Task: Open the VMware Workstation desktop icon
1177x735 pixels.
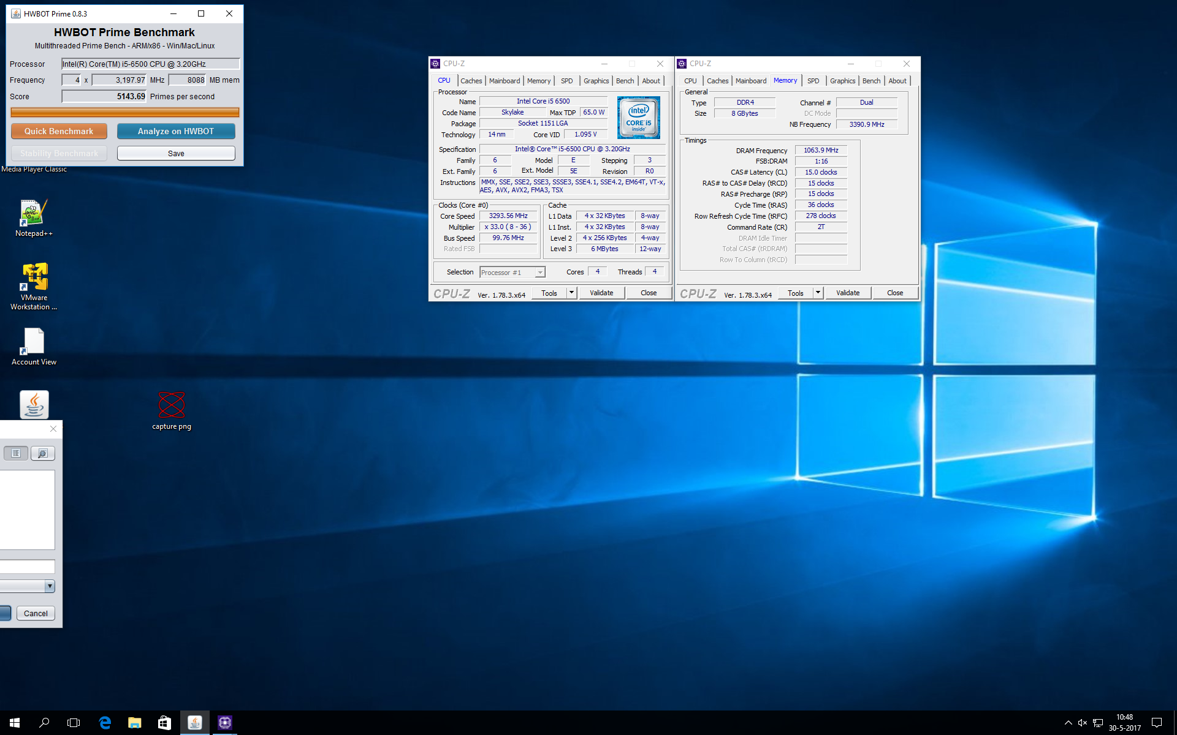Action: pyautogui.click(x=34, y=286)
